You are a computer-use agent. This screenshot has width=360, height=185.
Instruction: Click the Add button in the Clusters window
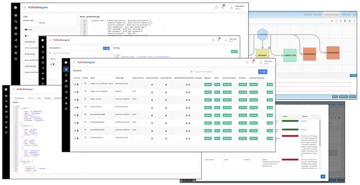[x=263, y=72]
